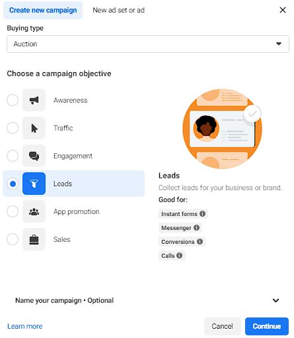Close the campaign creation dialog
Image resolution: width=294 pixels, height=338 pixels.
click(x=283, y=10)
